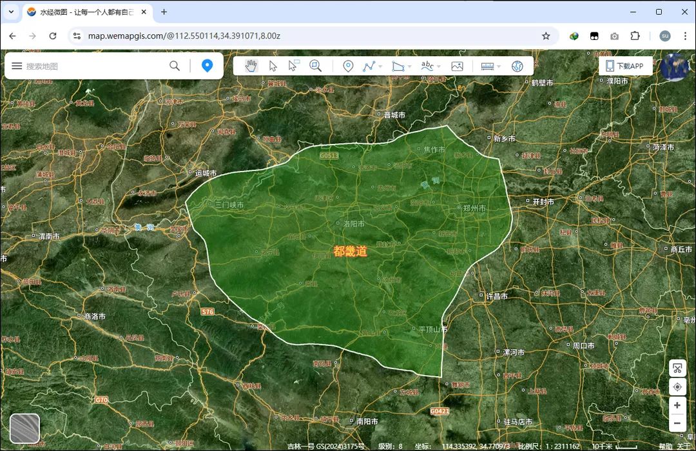This screenshot has width=696, height=451.
Task: Open Chrome three-dot menu
Action: pos(685,36)
